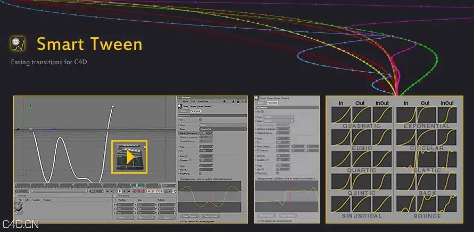Click Reset Plugin button in standalone Smart Tween panel
474x232 pixels.
pyautogui.click(x=267, y=216)
